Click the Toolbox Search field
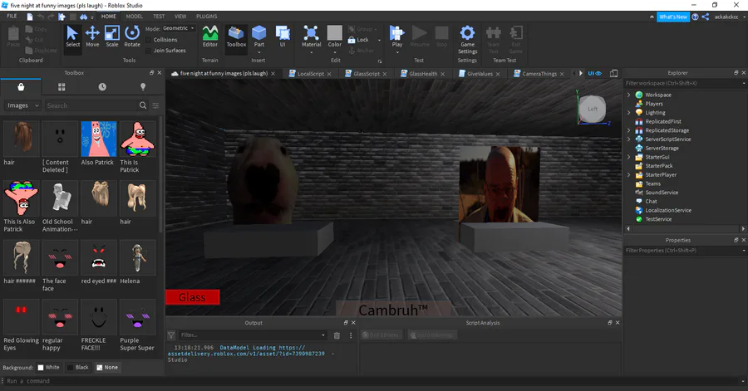748x391 pixels. (x=91, y=105)
